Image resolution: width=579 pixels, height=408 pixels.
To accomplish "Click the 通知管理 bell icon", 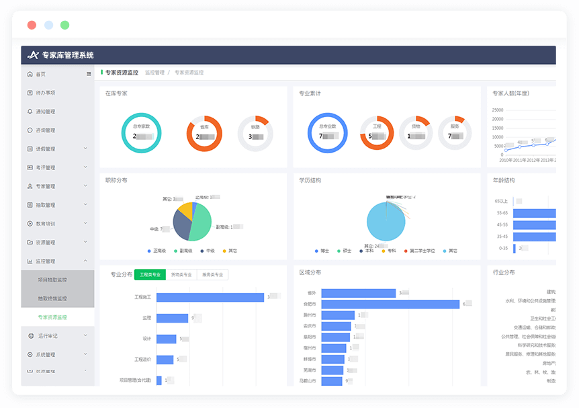I will (x=30, y=112).
